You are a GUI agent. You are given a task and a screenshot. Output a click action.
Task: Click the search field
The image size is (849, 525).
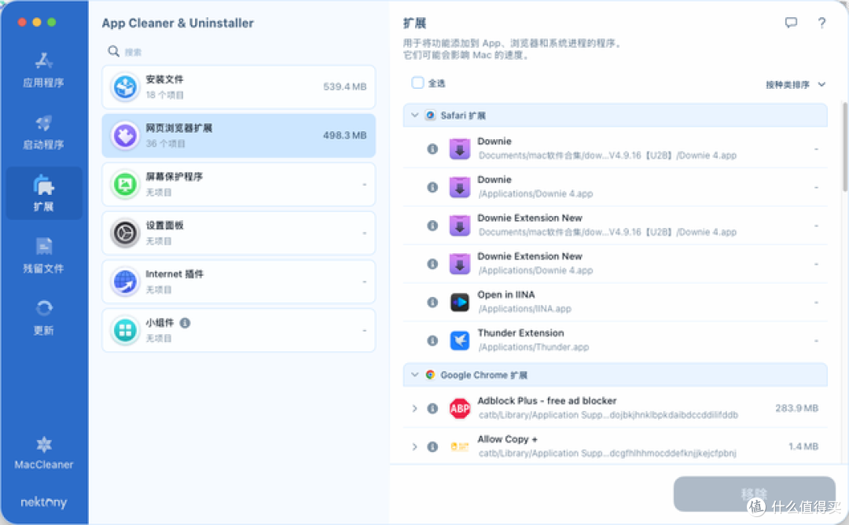click(238, 51)
